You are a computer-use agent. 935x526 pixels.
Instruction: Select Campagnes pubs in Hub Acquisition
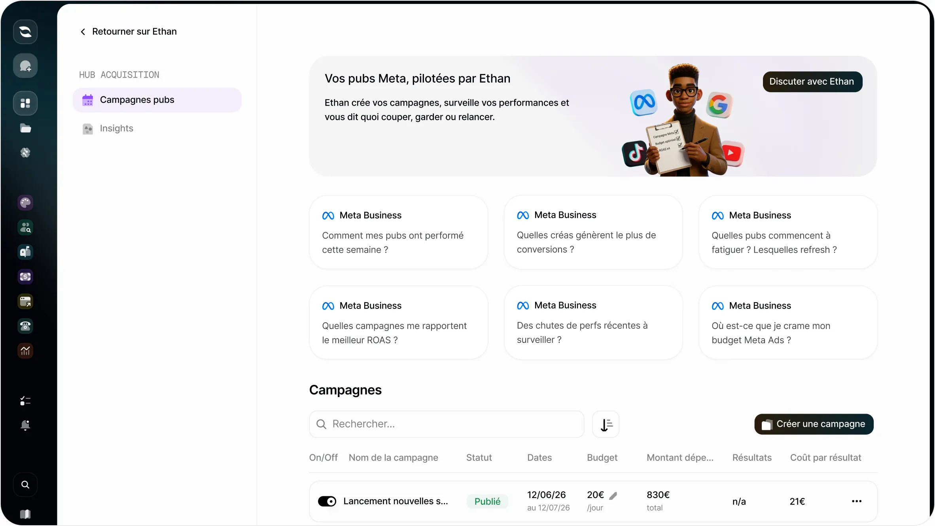click(x=157, y=100)
